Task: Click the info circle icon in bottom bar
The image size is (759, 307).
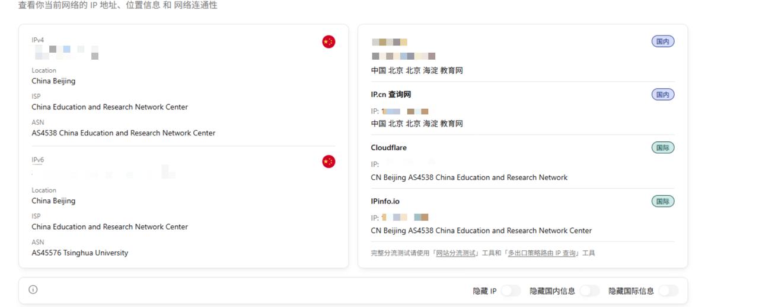Action: pos(33,290)
